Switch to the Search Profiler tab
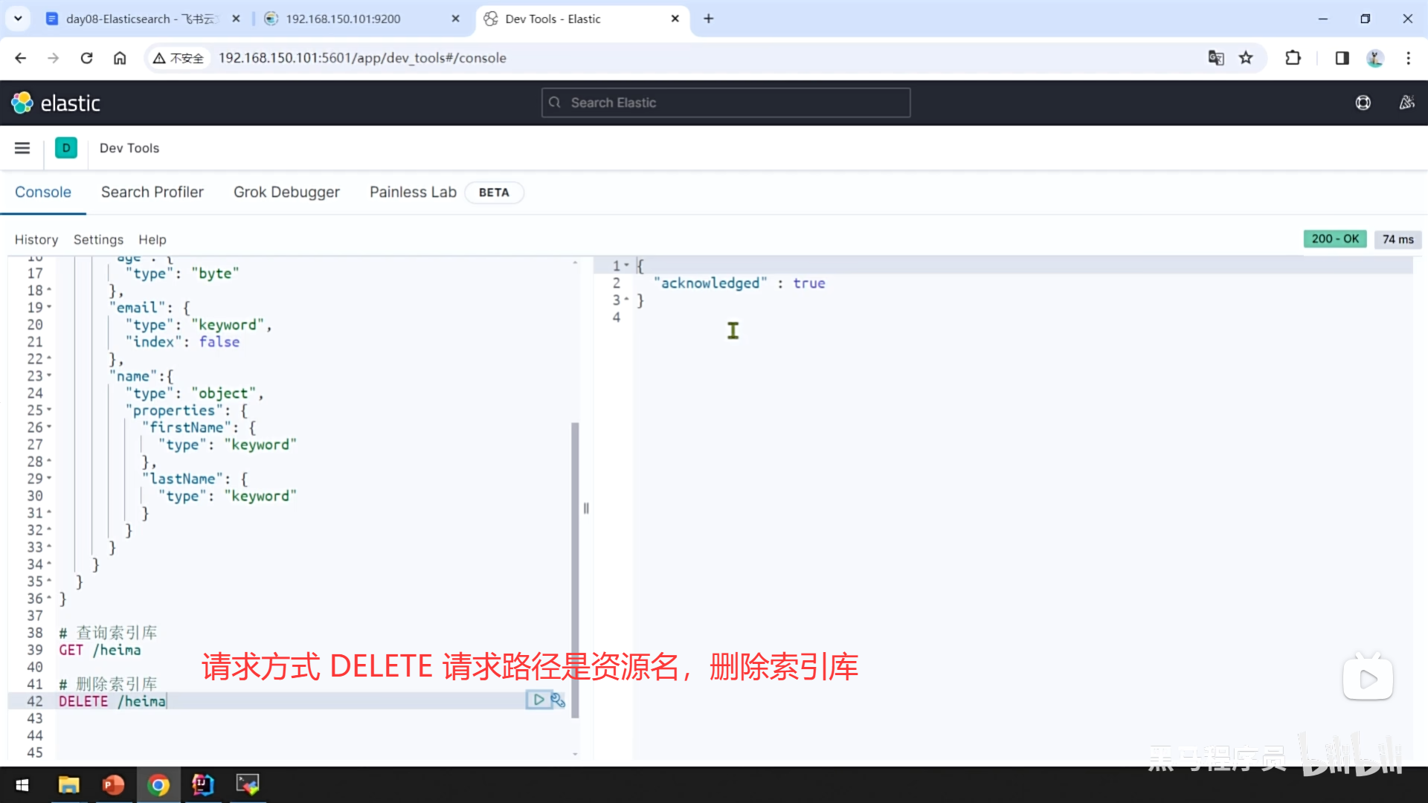 coord(152,192)
